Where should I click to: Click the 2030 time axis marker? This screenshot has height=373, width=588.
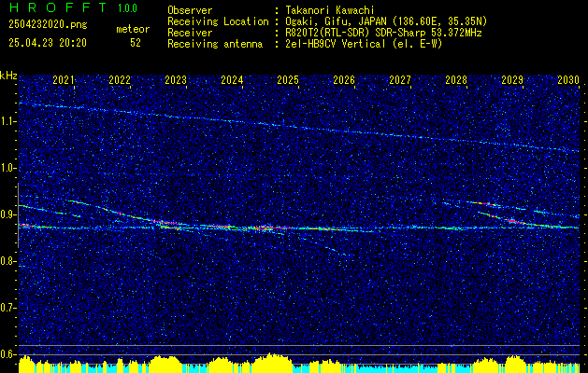(568, 79)
